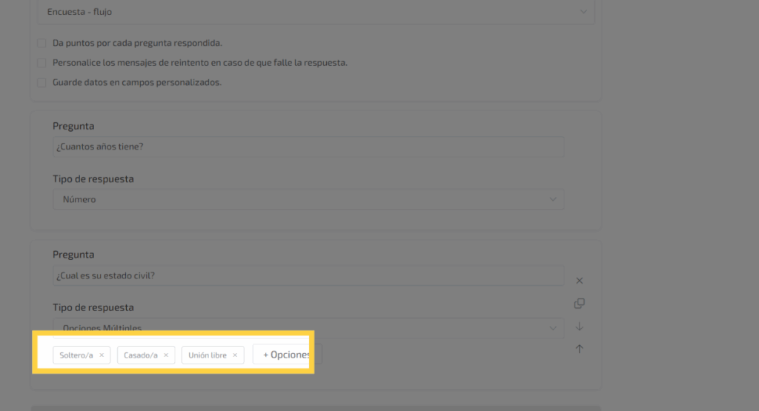
Task: Click the ¿Cuantos años tiene? question field
Action: [x=308, y=147]
